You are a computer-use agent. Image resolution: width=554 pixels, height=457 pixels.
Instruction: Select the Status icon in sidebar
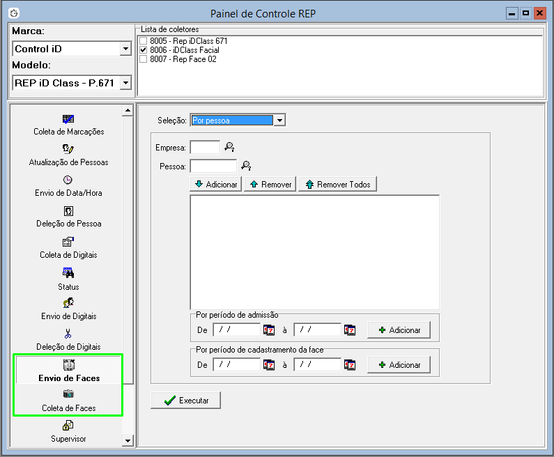[x=68, y=274]
